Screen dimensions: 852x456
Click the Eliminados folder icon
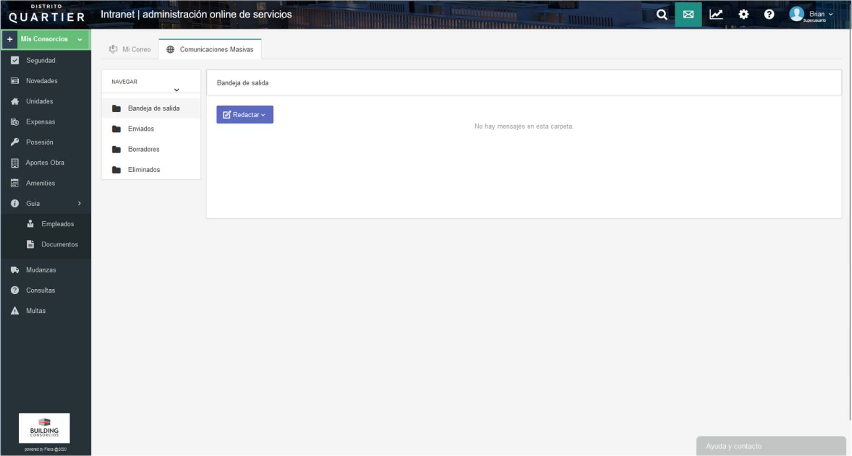click(x=116, y=170)
